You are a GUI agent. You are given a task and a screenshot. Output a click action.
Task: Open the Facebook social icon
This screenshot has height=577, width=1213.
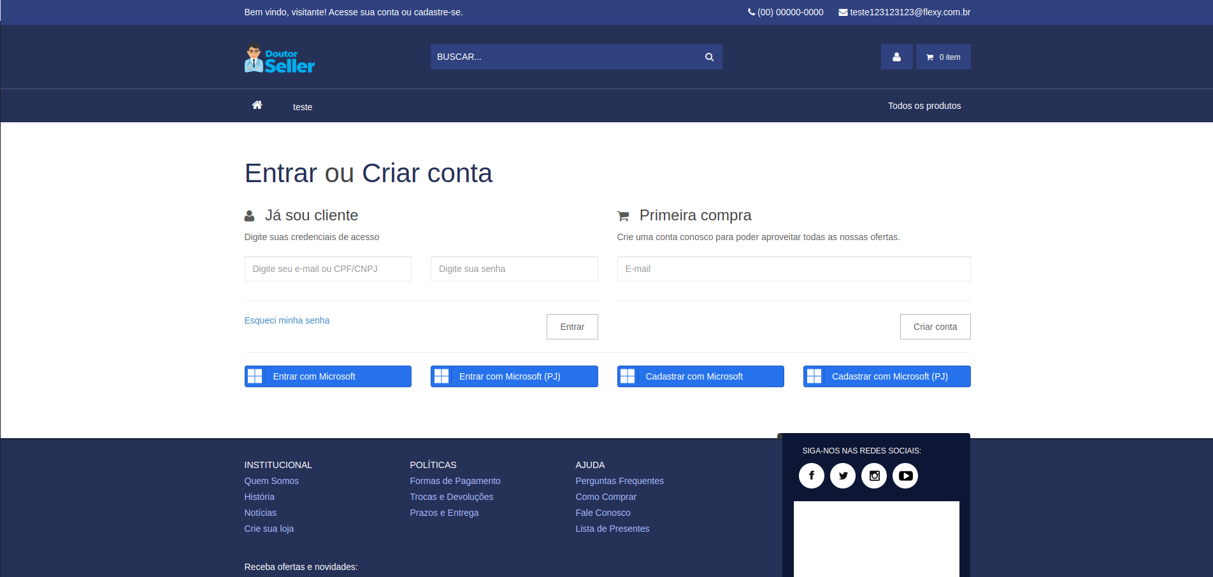[x=812, y=476]
